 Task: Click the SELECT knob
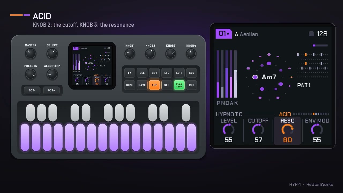[52, 54]
